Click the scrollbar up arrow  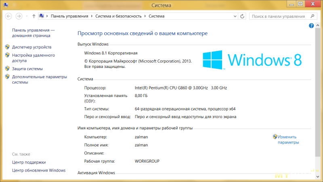click(318, 25)
